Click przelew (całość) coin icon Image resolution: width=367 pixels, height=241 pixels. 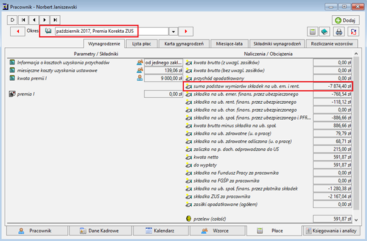[189, 219]
